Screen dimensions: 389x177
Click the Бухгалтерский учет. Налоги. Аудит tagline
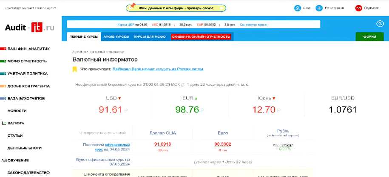pos(31,8)
